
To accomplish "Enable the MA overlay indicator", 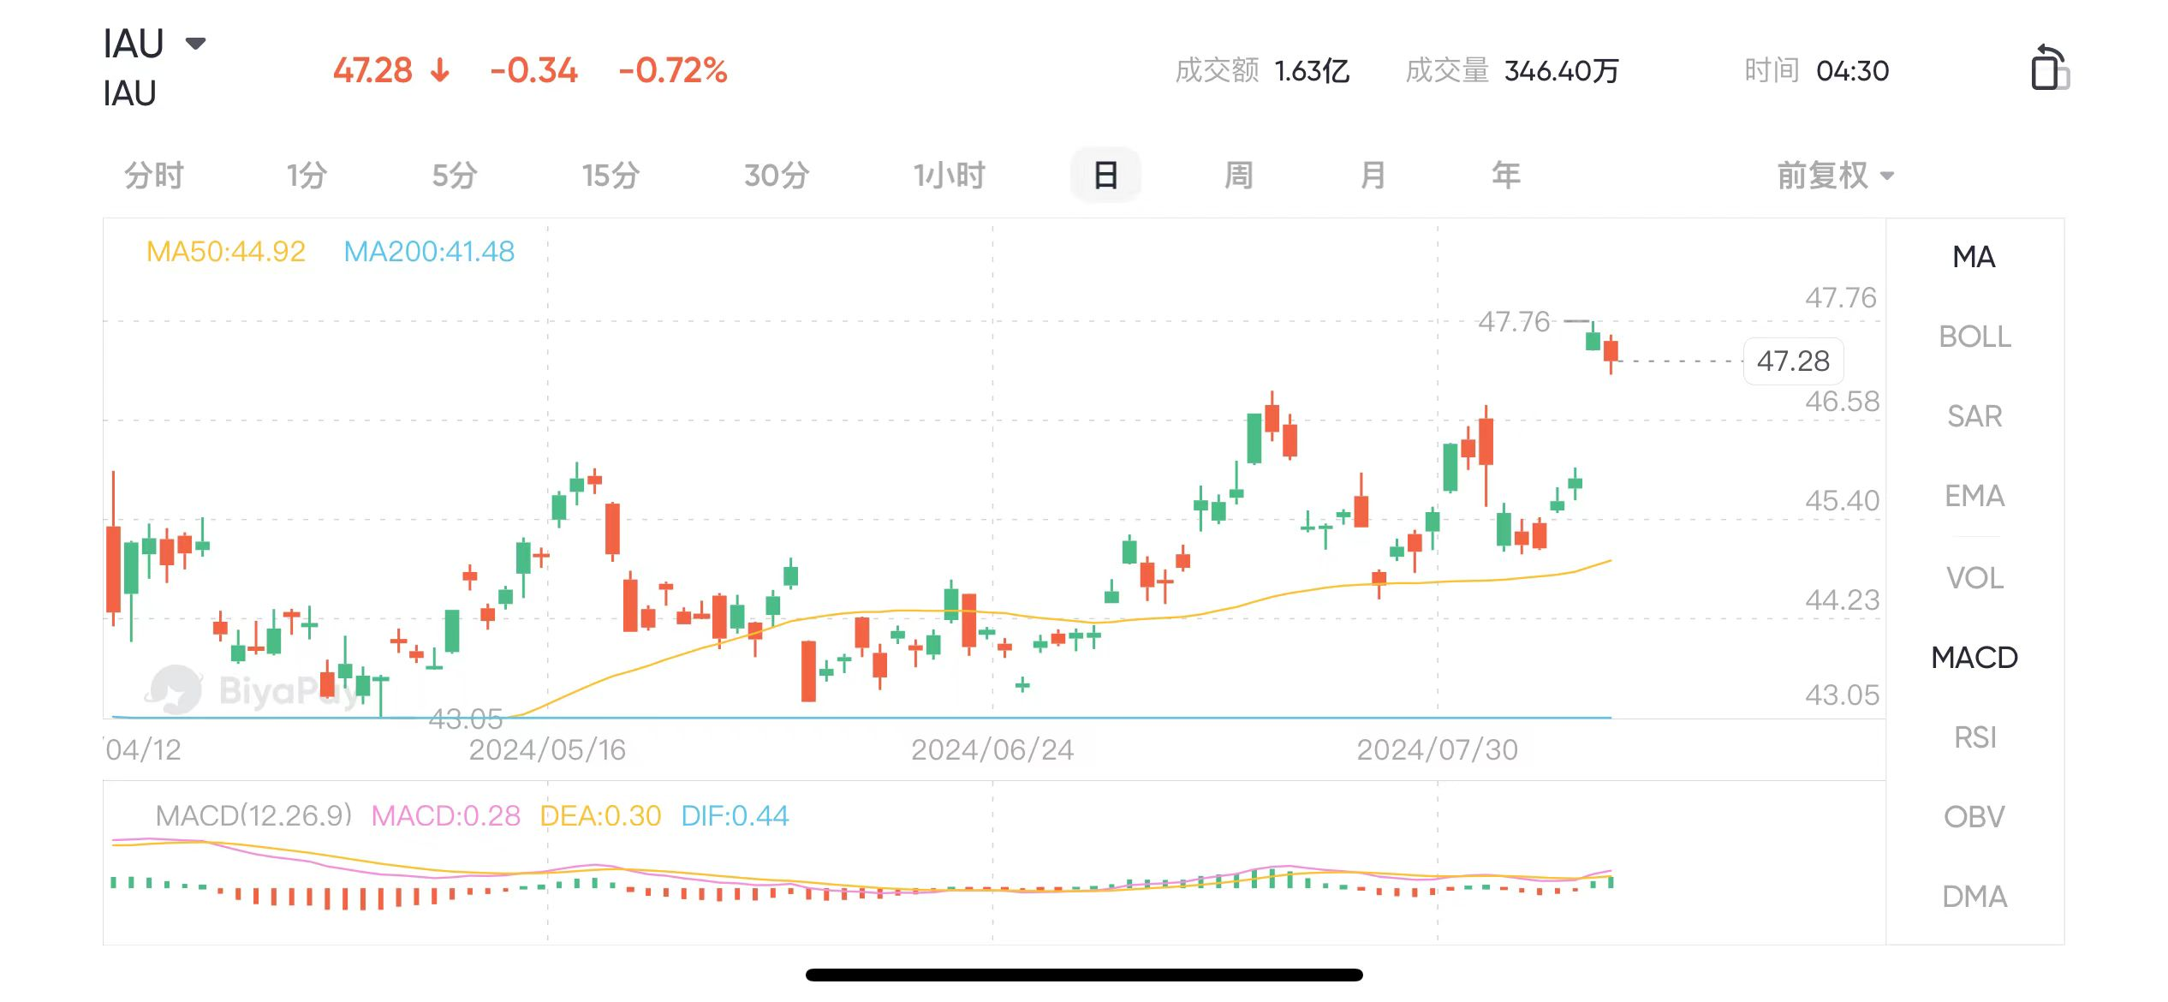I will point(1974,257).
